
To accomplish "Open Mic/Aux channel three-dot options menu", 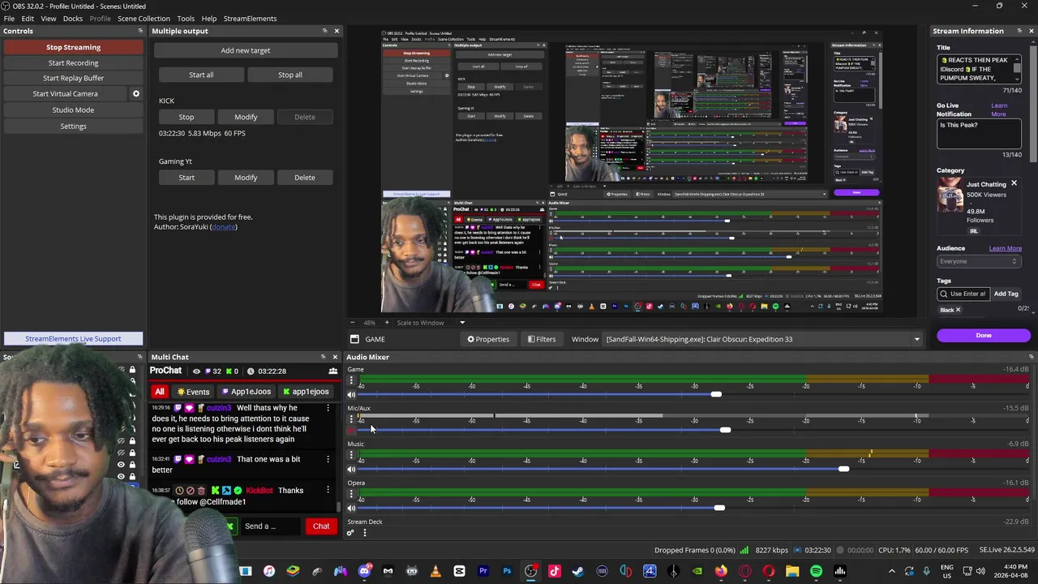I will (x=351, y=419).
